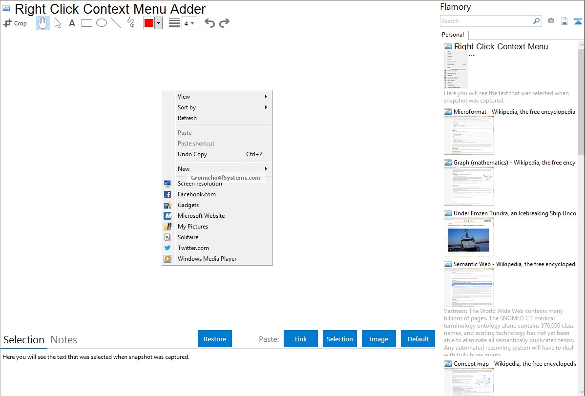Click the red color swatch
Image resolution: width=585 pixels, height=396 pixels.
149,23
